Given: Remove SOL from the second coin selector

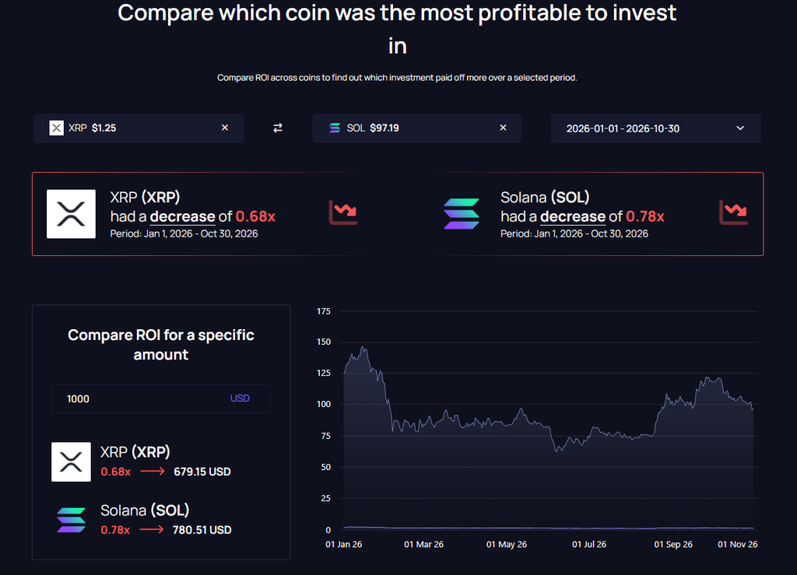Looking at the screenshot, I should pyautogui.click(x=503, y=128).
